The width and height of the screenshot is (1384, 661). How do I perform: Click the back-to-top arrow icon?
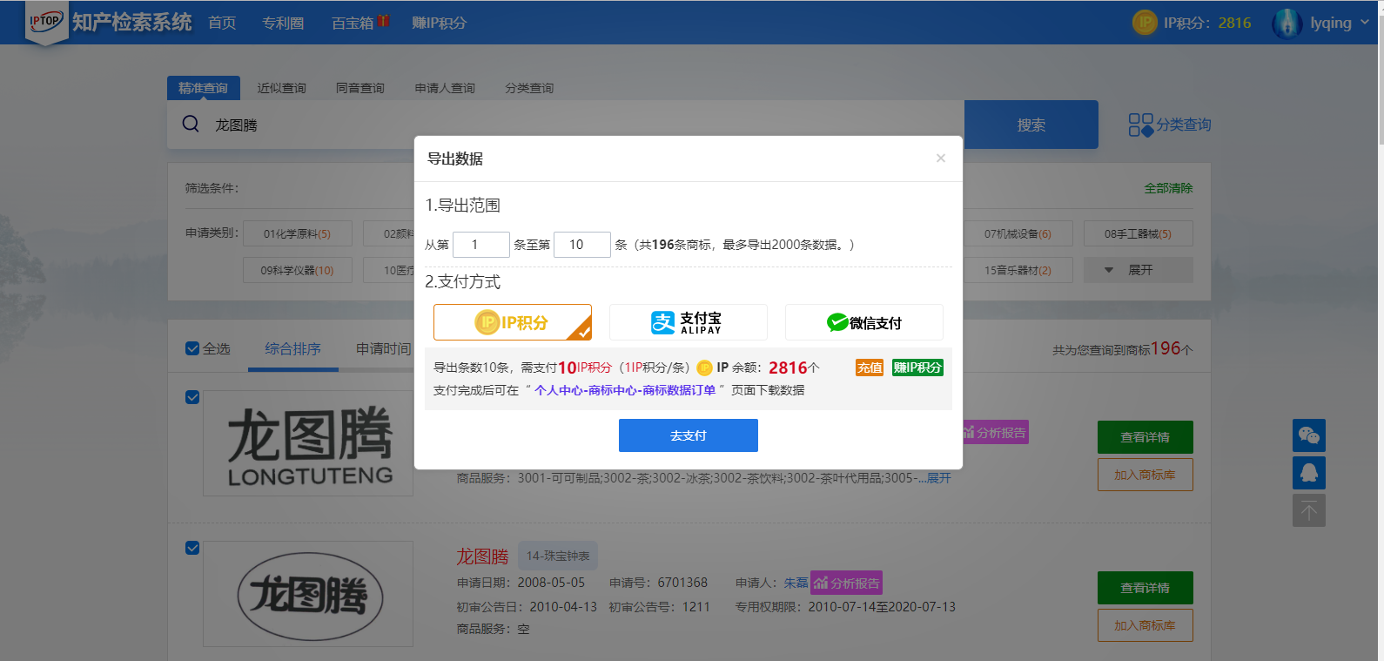[x=1308, y=511]
